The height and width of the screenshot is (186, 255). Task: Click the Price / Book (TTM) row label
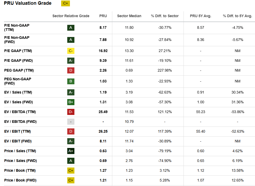20,170
